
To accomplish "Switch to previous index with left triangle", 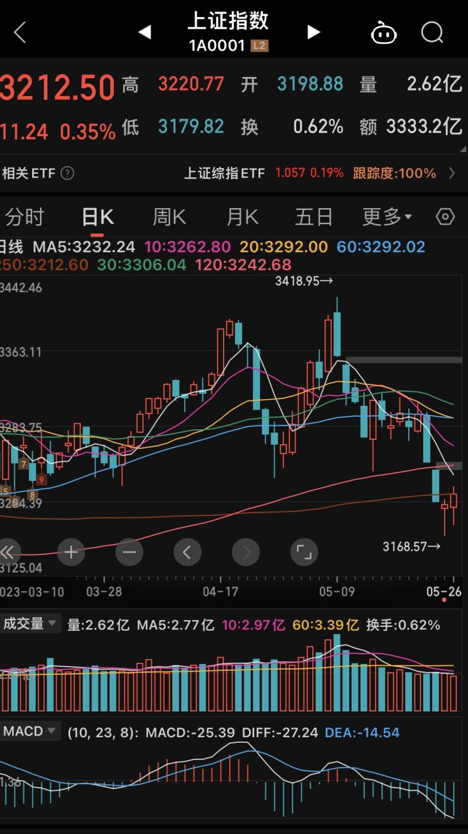I will coord(145,32).
